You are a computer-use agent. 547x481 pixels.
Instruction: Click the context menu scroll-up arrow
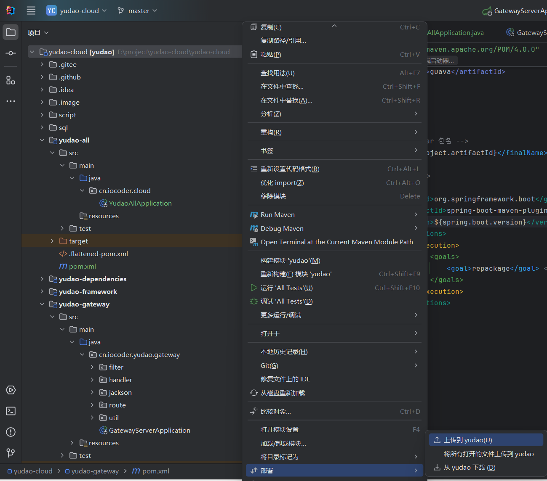tap(334, 26)
